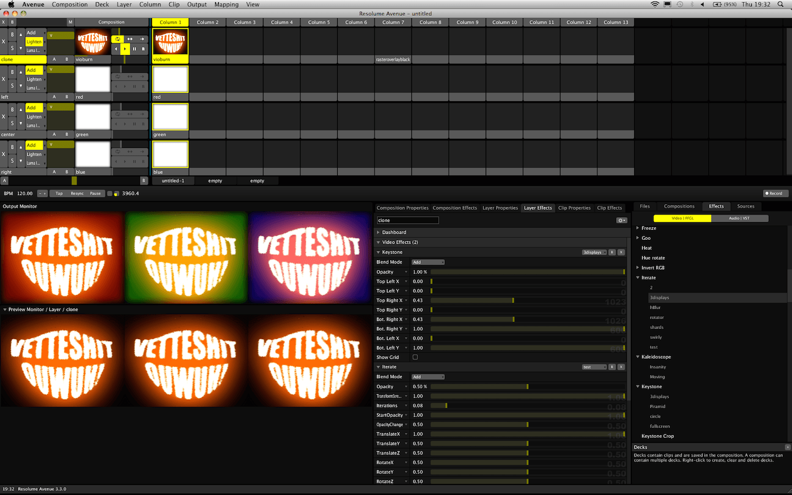Toggle the Show Grid checkbox
Screen dimensions: 792x495
[x=415, y=358]
